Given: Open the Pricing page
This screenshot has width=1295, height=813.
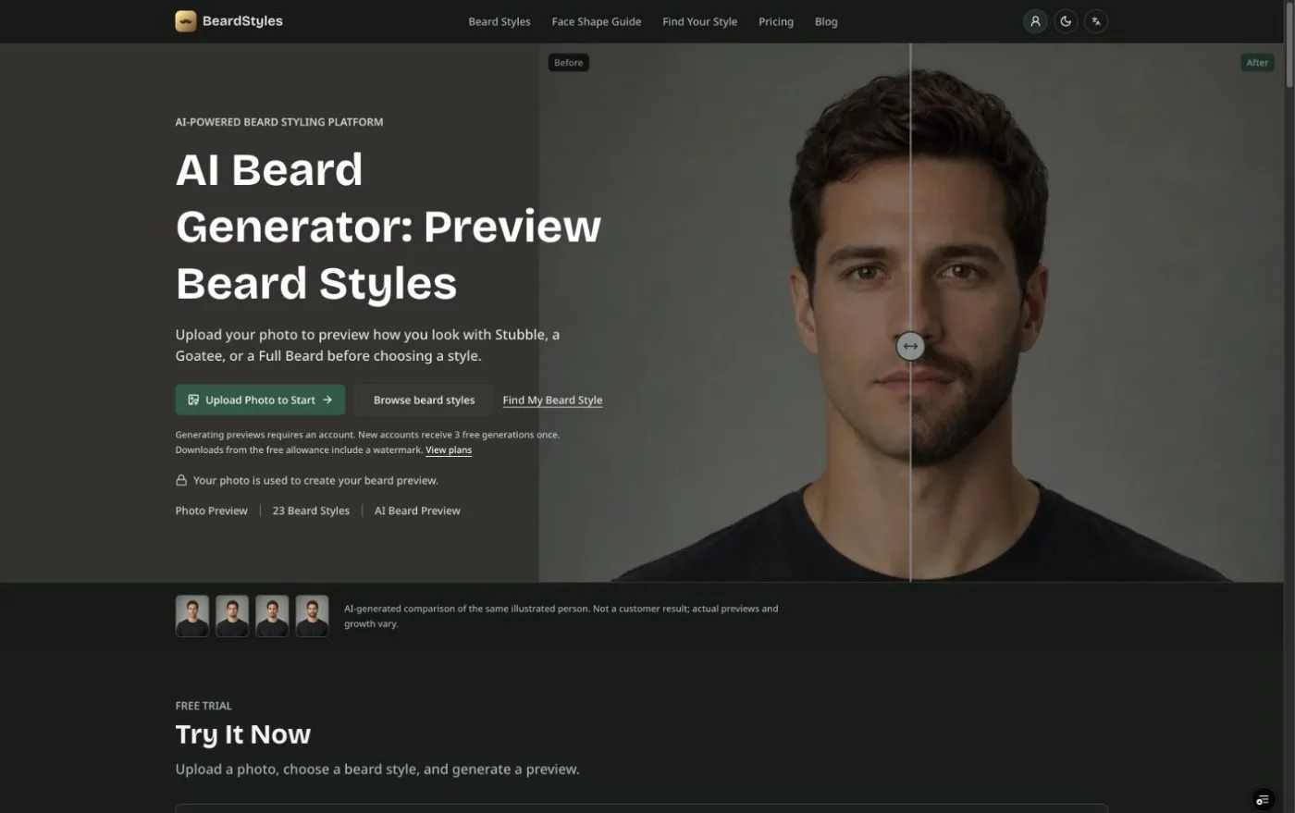Looking at the screenshot, I should [x=776, y=21].
